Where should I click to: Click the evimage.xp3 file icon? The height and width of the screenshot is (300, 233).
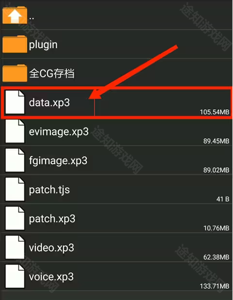pyautogui.click(x=15, y=131)
